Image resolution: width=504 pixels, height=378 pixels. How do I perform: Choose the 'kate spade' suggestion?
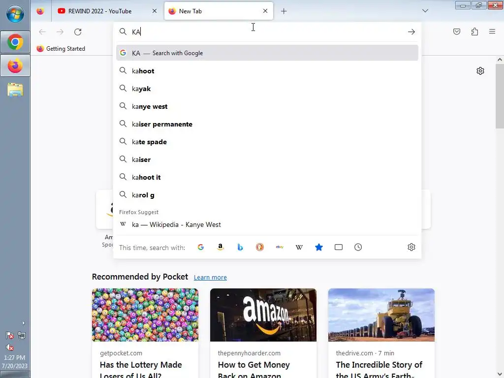267,142
